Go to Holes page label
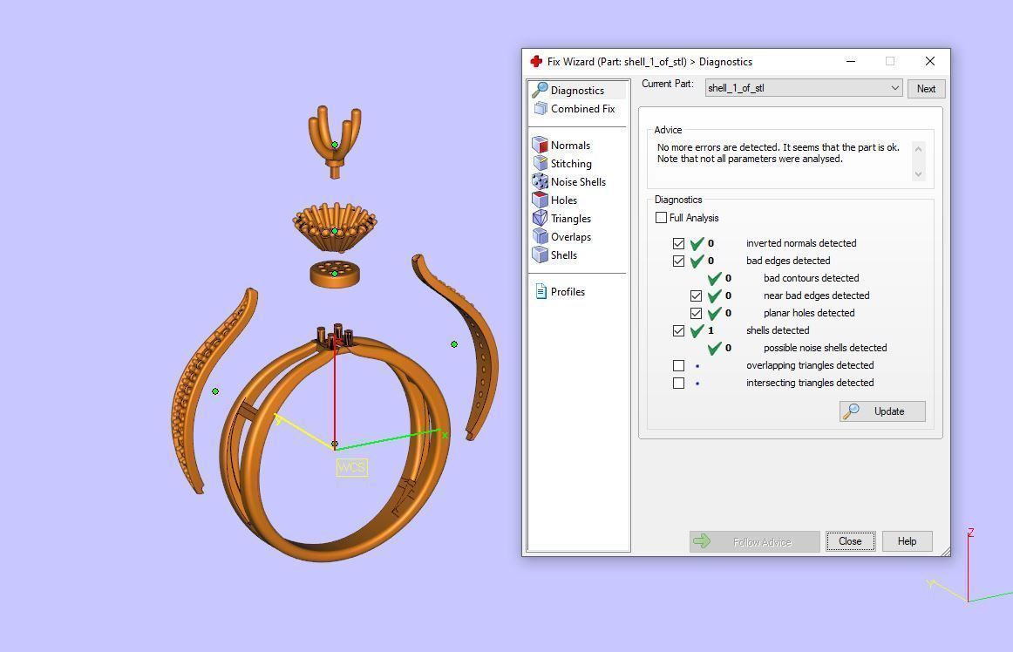 [x=563, y=200]
